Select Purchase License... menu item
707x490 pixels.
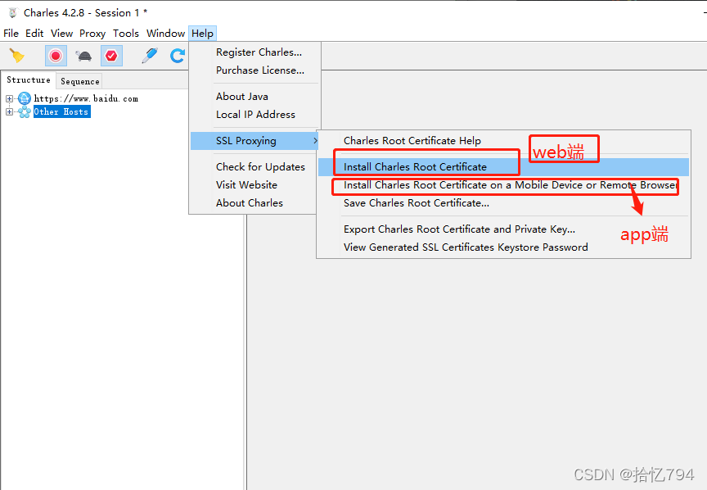point(255,70)
